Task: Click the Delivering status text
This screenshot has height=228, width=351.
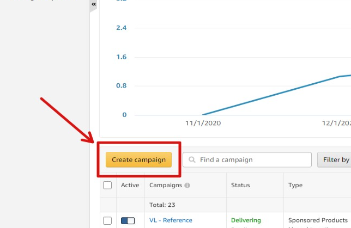Action: click(x=246, y=220)
